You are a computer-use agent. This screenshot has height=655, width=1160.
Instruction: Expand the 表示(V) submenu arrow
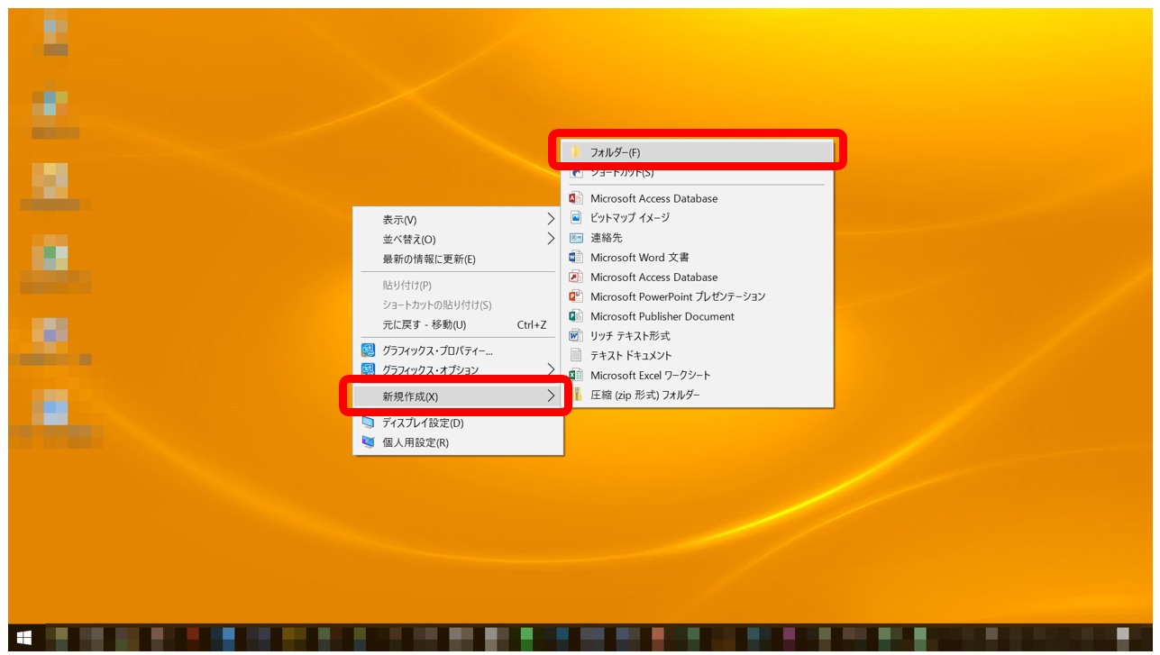click(x=551, y=219)
